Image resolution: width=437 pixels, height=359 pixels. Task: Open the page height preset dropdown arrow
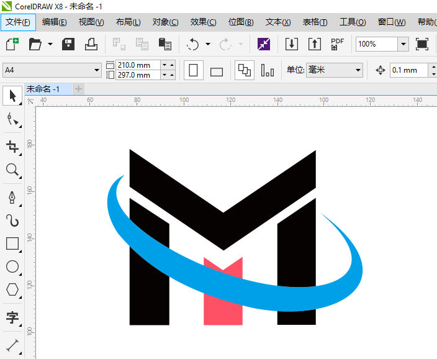[164, 75]
